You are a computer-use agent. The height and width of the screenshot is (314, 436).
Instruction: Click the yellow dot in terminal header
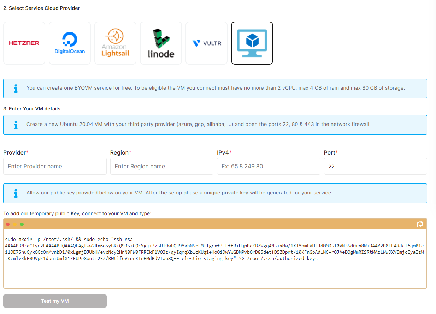pyautogui.click(x=15, y=224)
